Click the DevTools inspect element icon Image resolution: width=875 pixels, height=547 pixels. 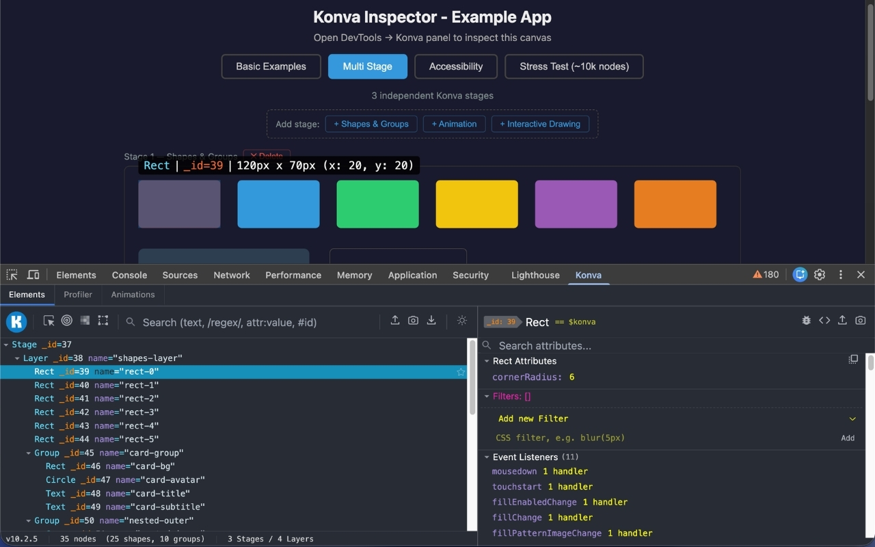point(12,275)
